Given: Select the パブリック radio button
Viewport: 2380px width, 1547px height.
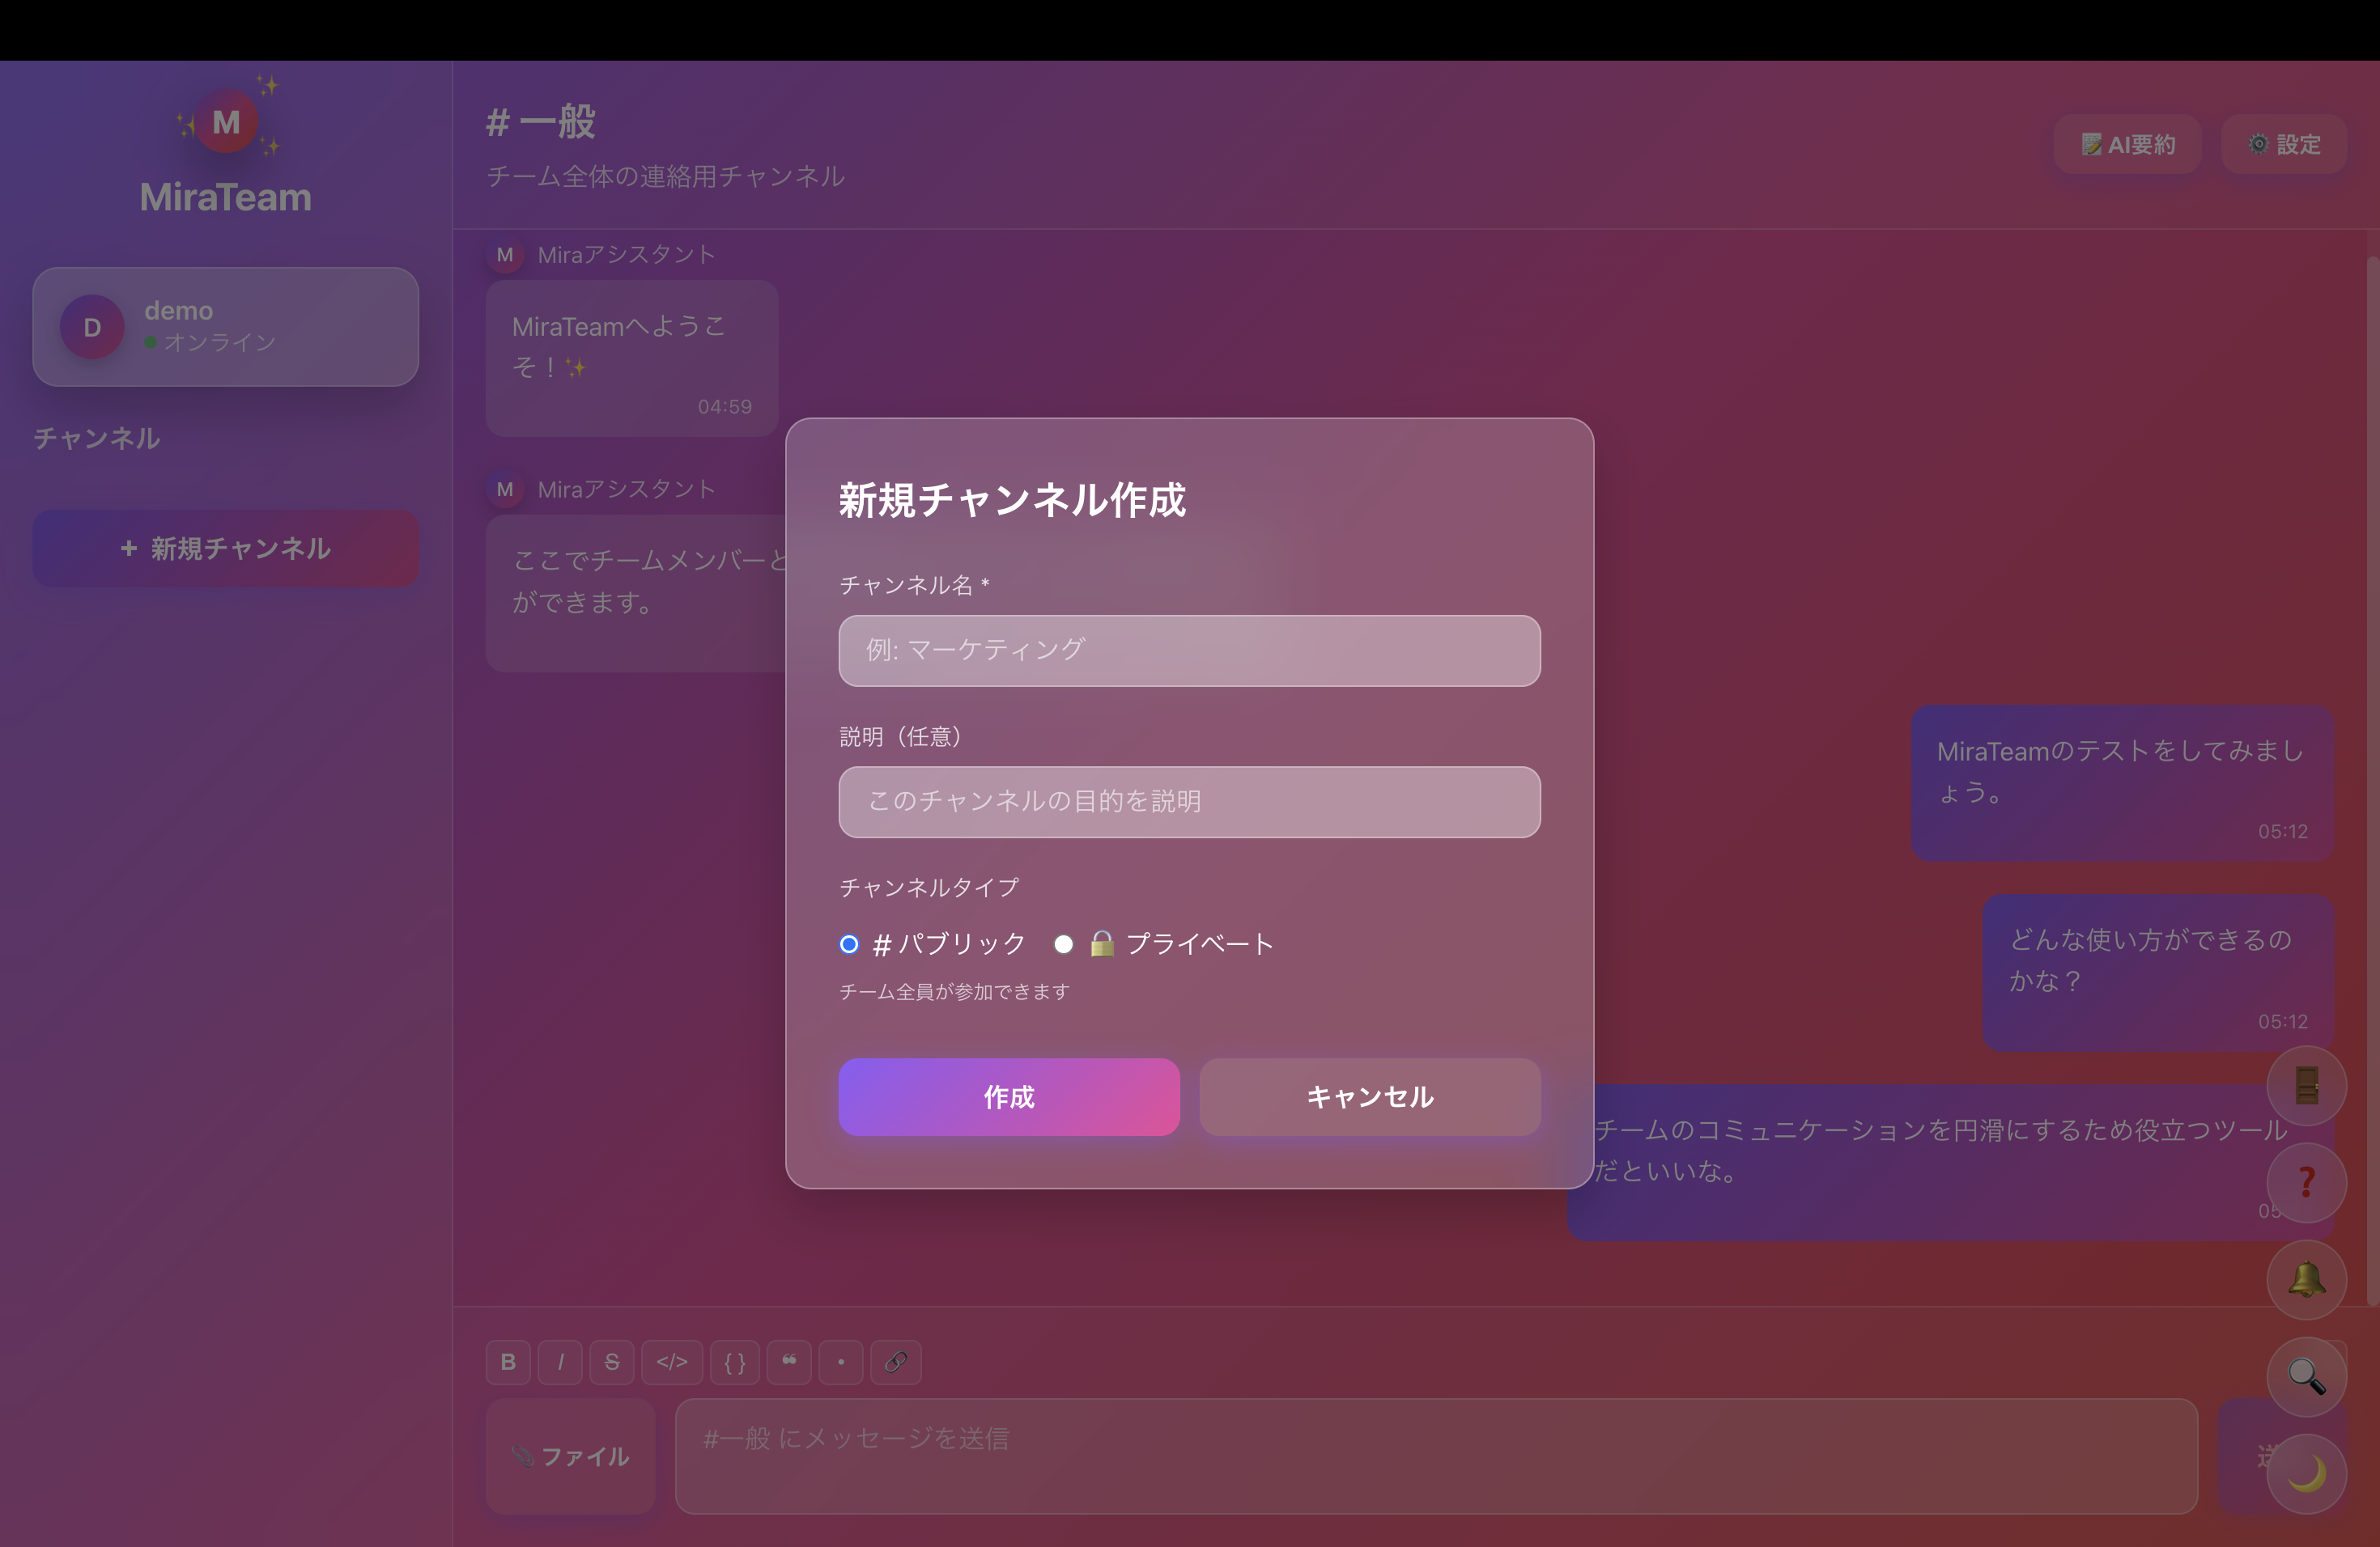Looking at the screenshot, I should 849,944.
